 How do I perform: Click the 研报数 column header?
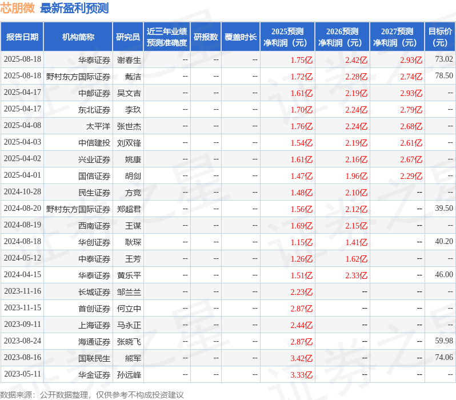pos(206,37)
